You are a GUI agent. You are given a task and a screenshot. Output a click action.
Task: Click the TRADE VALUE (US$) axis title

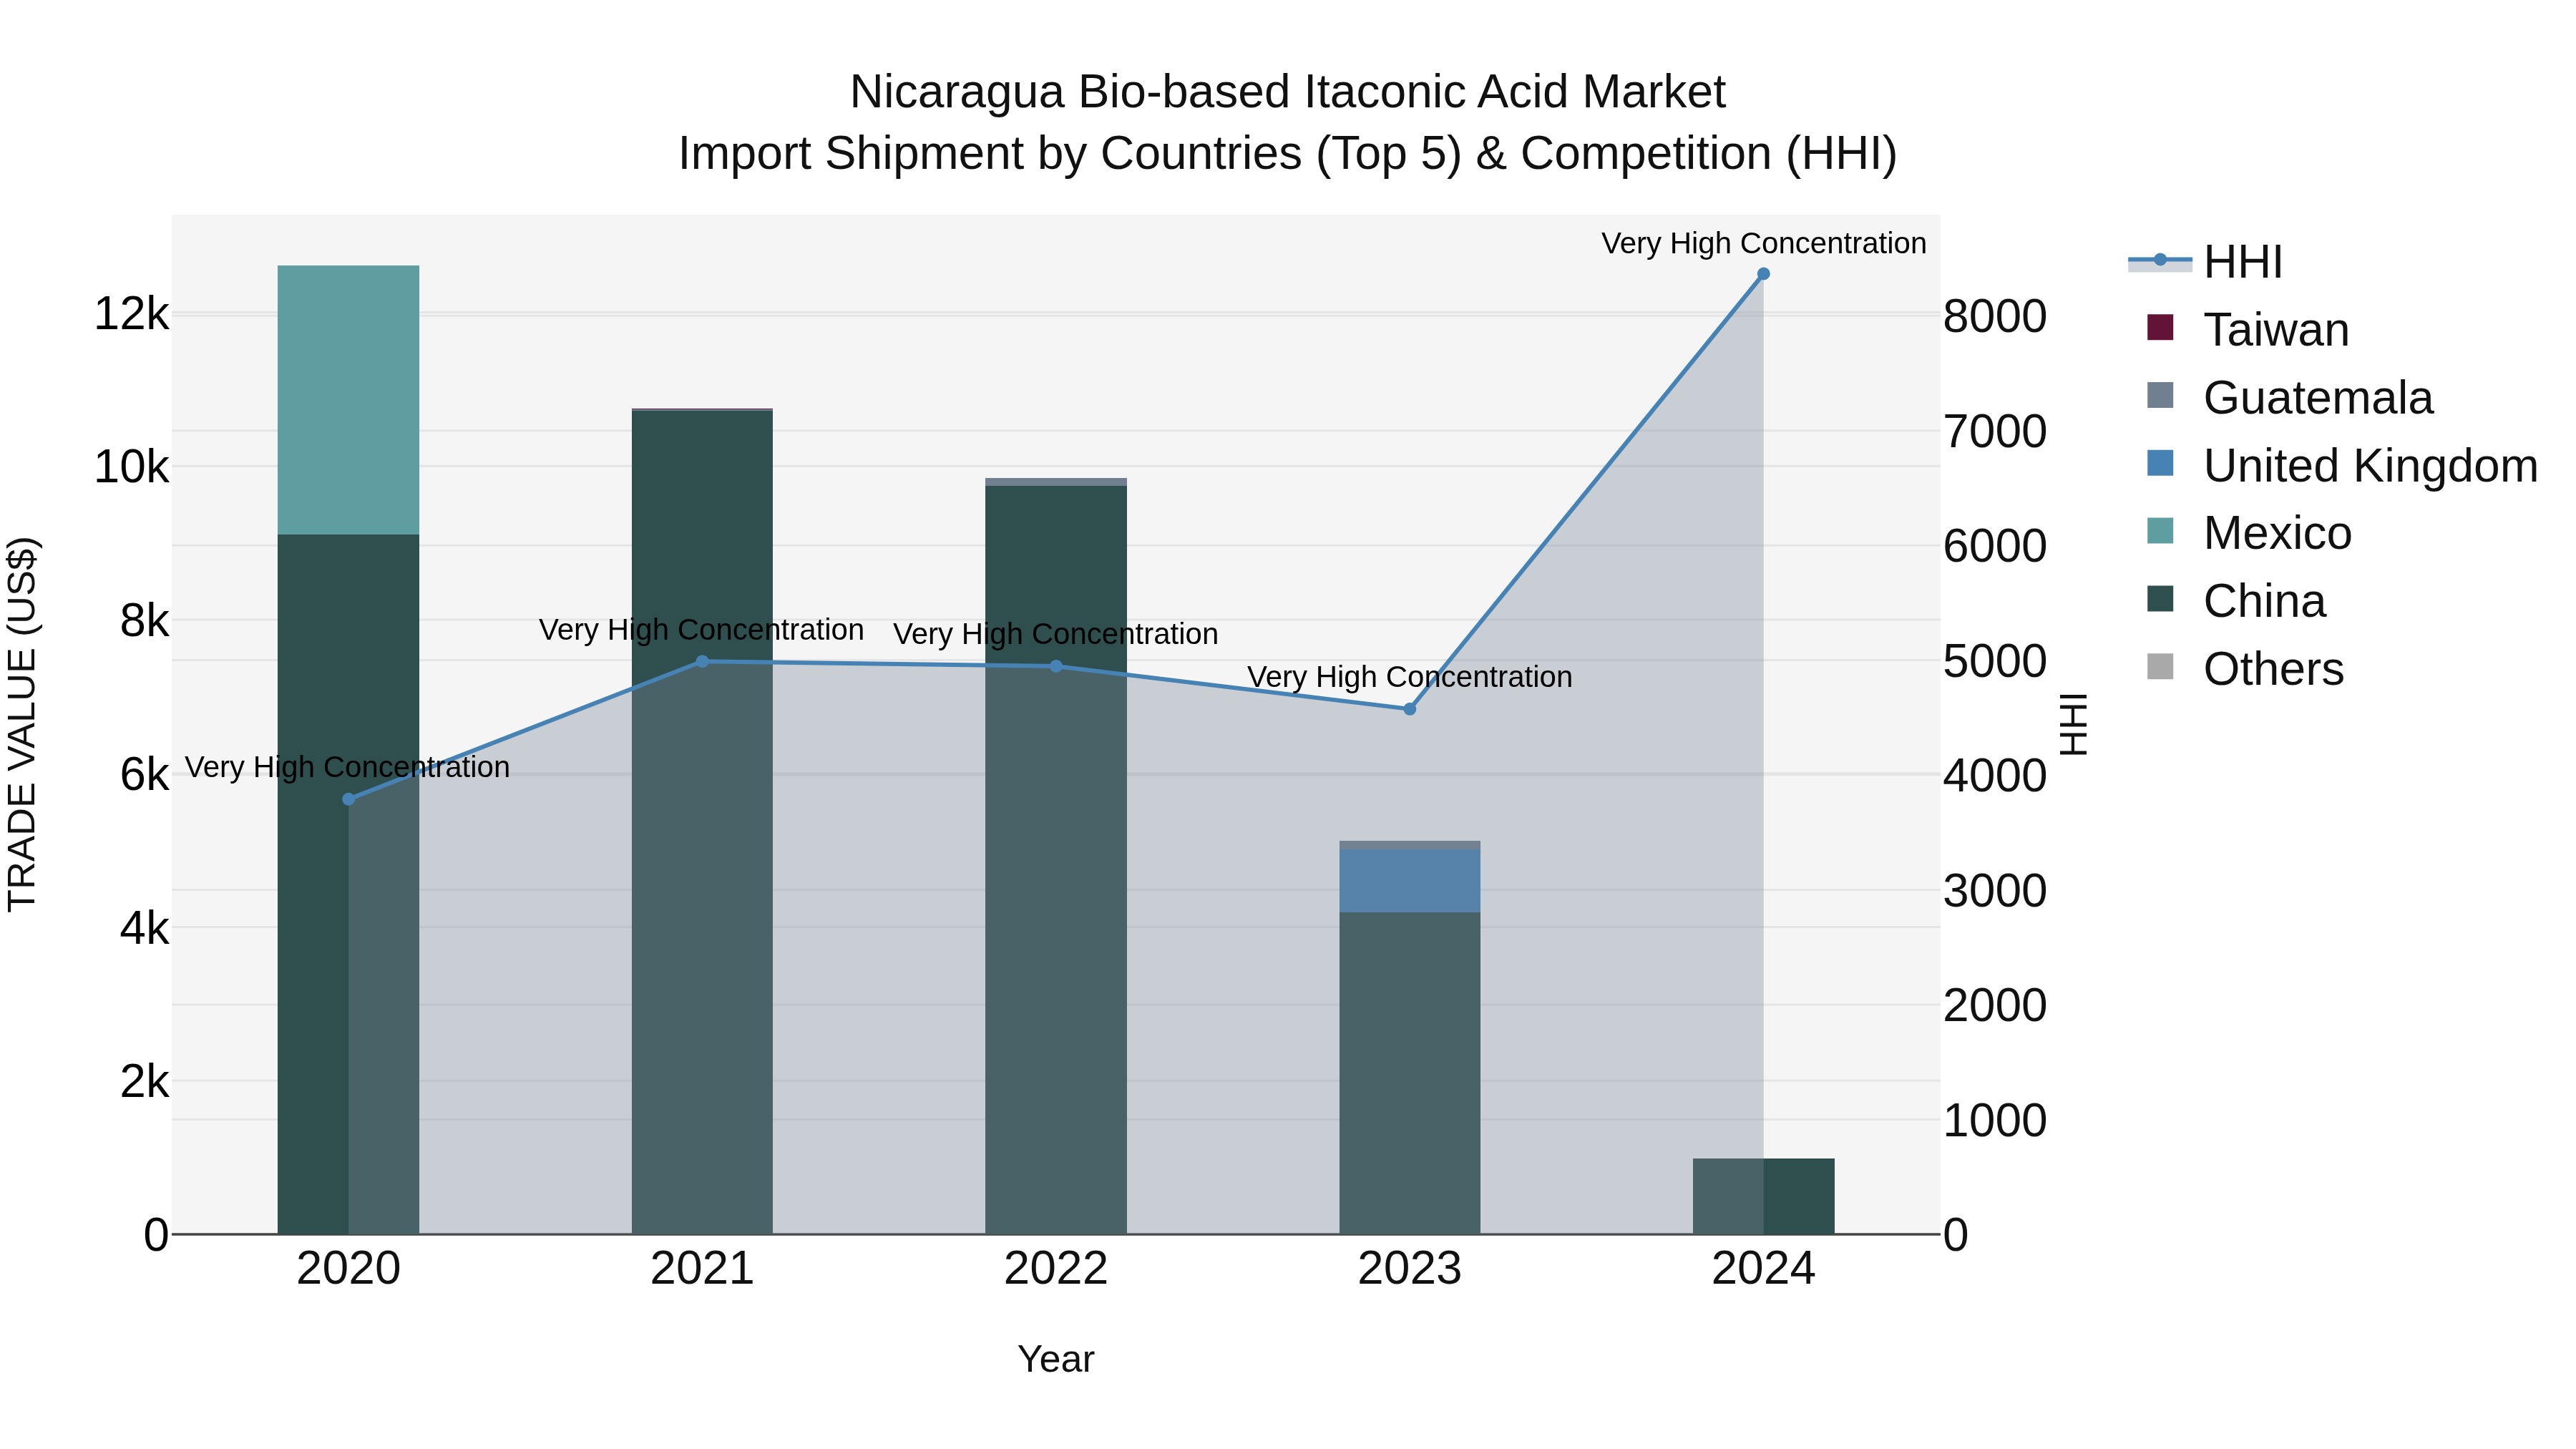[22, 724]
